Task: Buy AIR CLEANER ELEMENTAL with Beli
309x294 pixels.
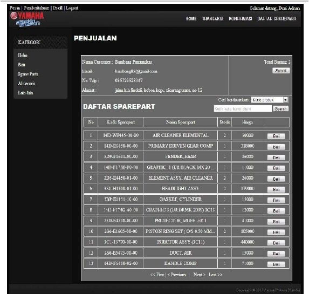Action: pos(276,136)
